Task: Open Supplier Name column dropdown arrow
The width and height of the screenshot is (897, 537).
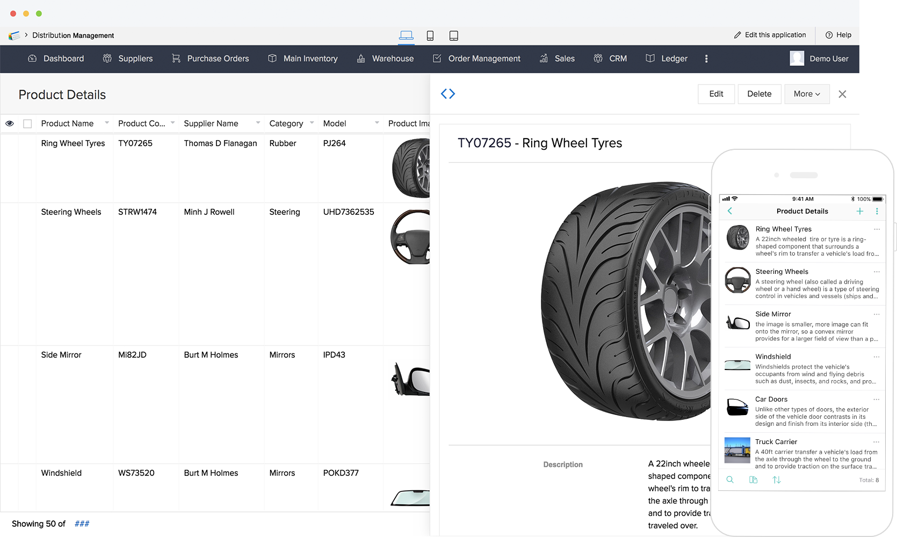Action: [x=258, y=123]
